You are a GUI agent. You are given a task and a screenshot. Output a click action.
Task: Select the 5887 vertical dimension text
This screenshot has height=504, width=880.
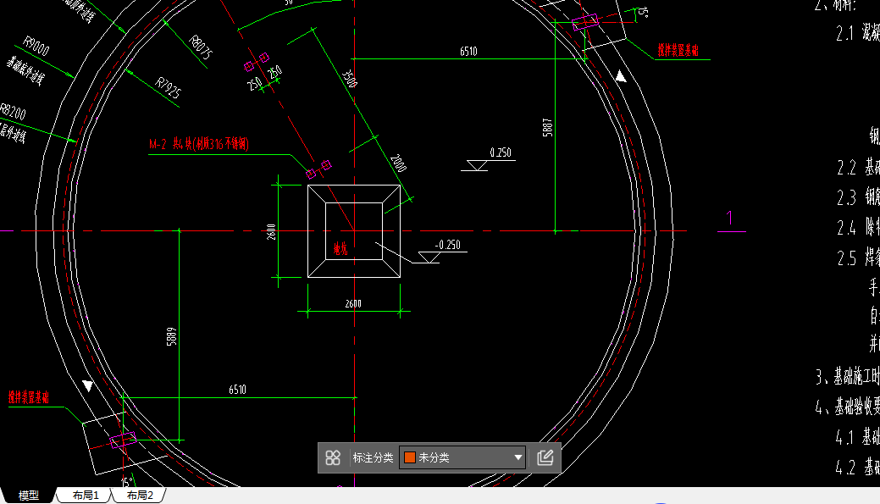[548, 127]
